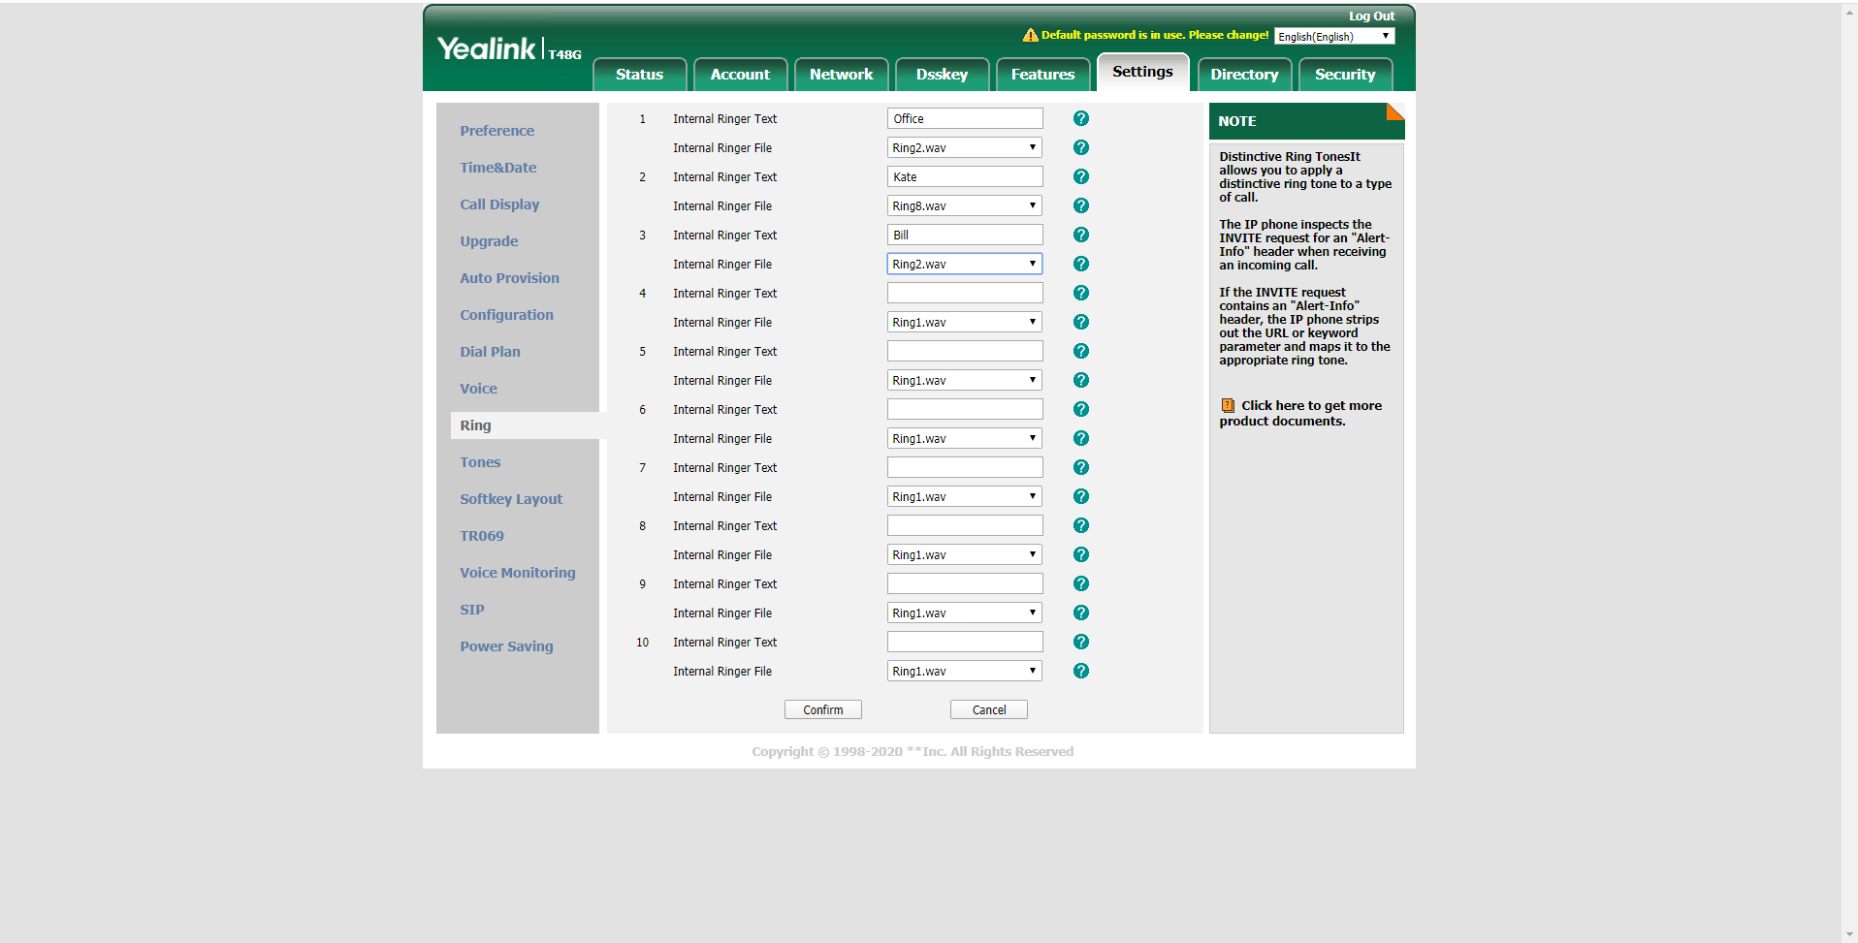Click the product documents book icon
Screen dimensions: 1858x943
pos(1228,405)
